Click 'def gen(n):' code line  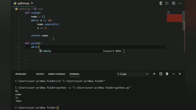[33, 43]
